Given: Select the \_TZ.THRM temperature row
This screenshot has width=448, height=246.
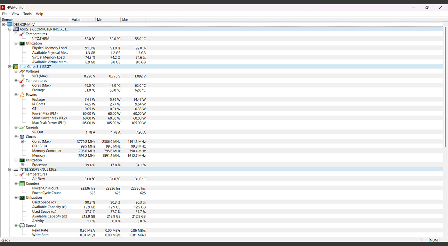Looking at the screenshot, I should pos(221,39).
